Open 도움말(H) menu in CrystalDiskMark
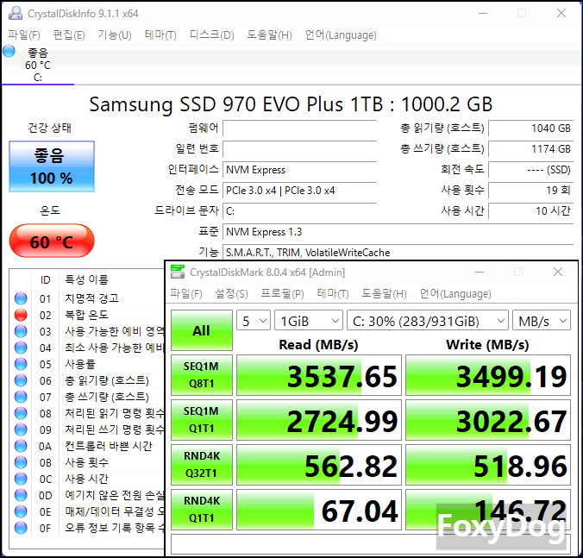Viewport: 583px width, 558px height. 384,294
